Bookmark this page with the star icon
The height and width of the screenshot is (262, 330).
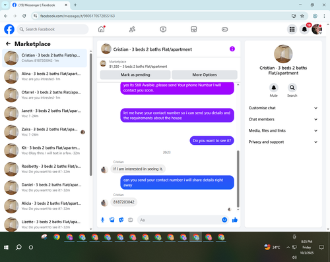click(x=302, y=16)
